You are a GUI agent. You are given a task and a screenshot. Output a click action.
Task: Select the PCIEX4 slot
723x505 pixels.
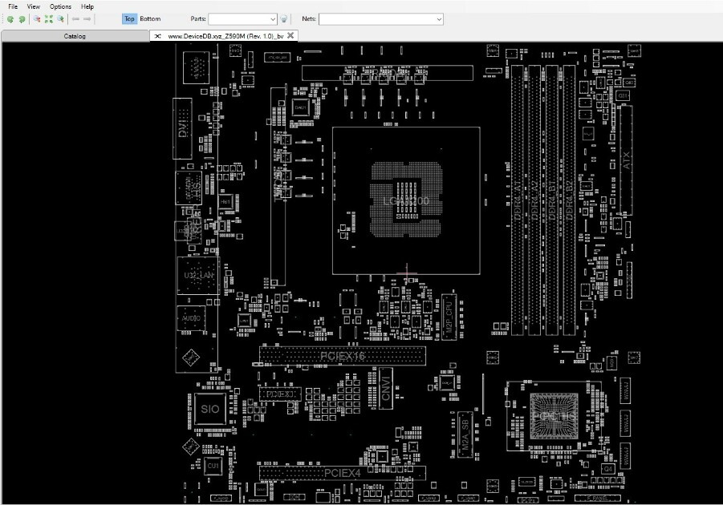coord(342,473)
